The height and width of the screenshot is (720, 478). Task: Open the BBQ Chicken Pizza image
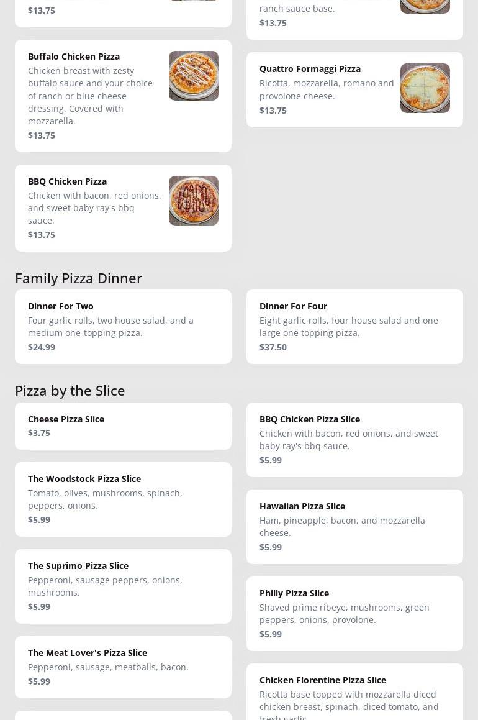[x=193, y=201]
